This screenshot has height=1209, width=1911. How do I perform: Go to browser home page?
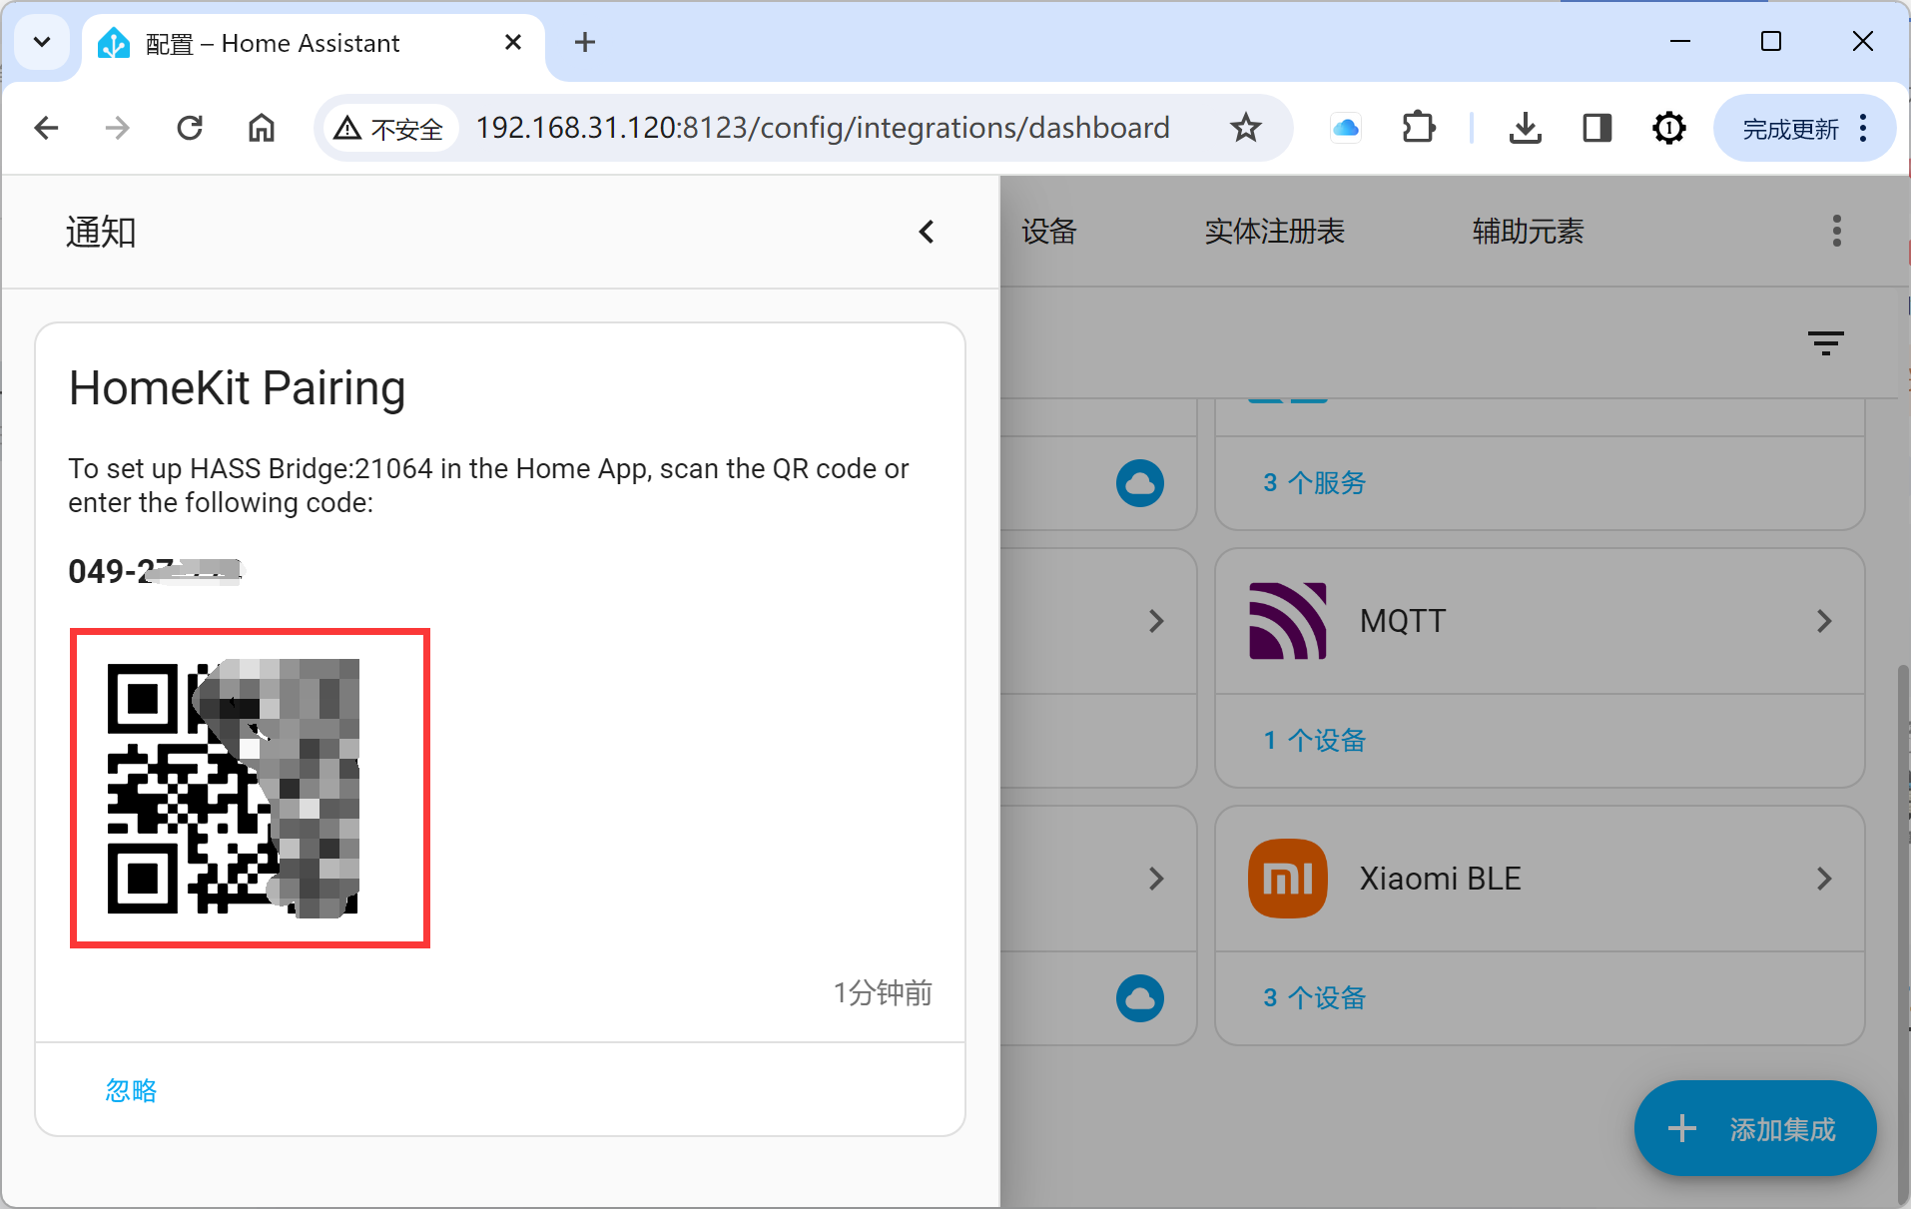coord(262,128)
